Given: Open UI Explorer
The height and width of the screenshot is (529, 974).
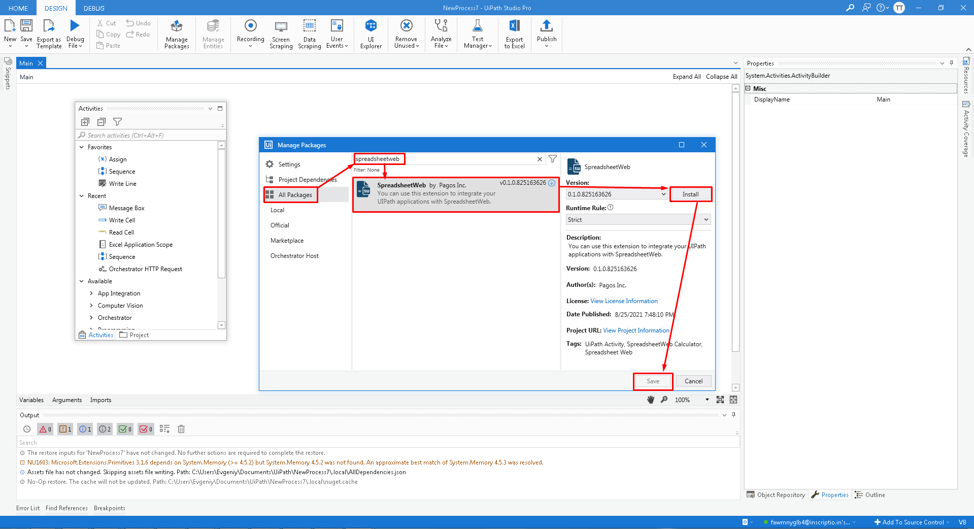Looking at the screenshot, I should pos(371,34).
